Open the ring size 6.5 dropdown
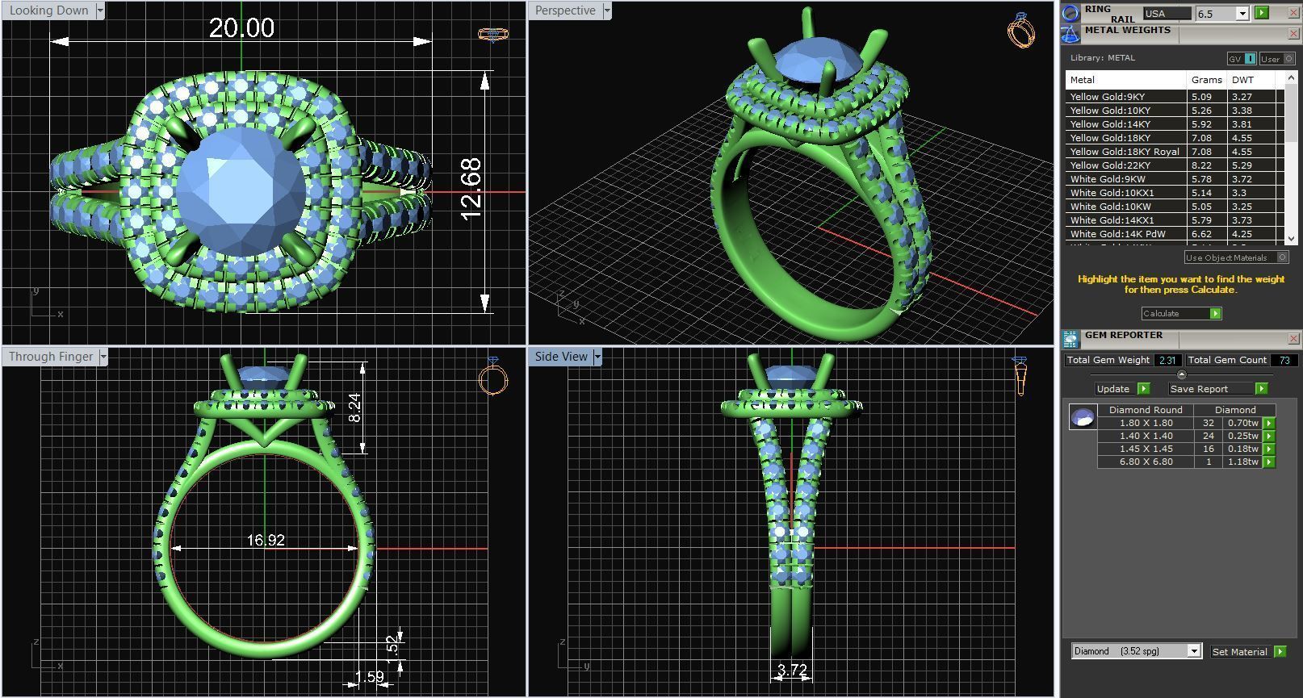 (1242, 13)
